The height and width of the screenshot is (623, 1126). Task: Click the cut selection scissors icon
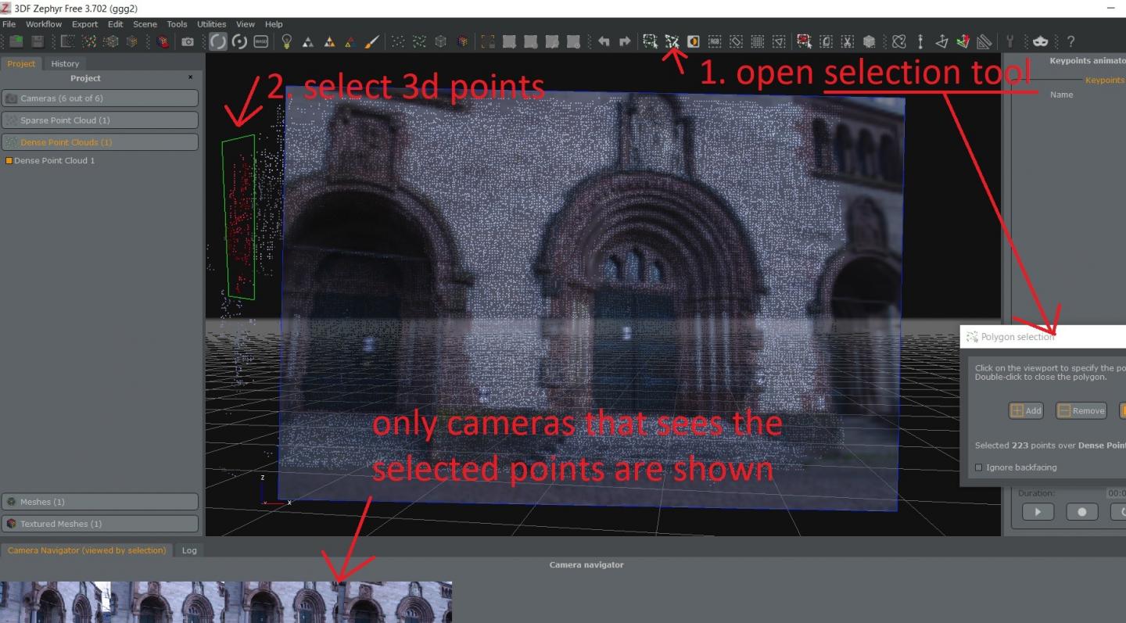tap(847, 41)
